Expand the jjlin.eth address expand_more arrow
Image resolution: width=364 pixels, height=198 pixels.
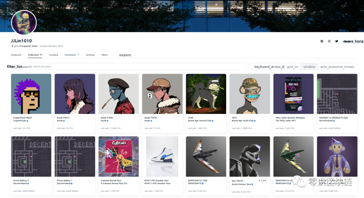pos(30,46)
